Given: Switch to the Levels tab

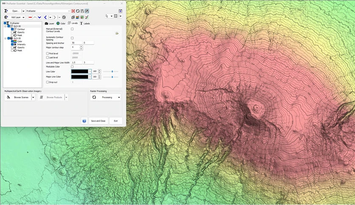Looking at the screenshot, I should (73, 23).
